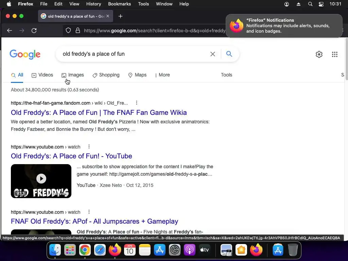348x261 pixels.
Task: Open Finder from the Dock
Action: (x=55, y=250)
